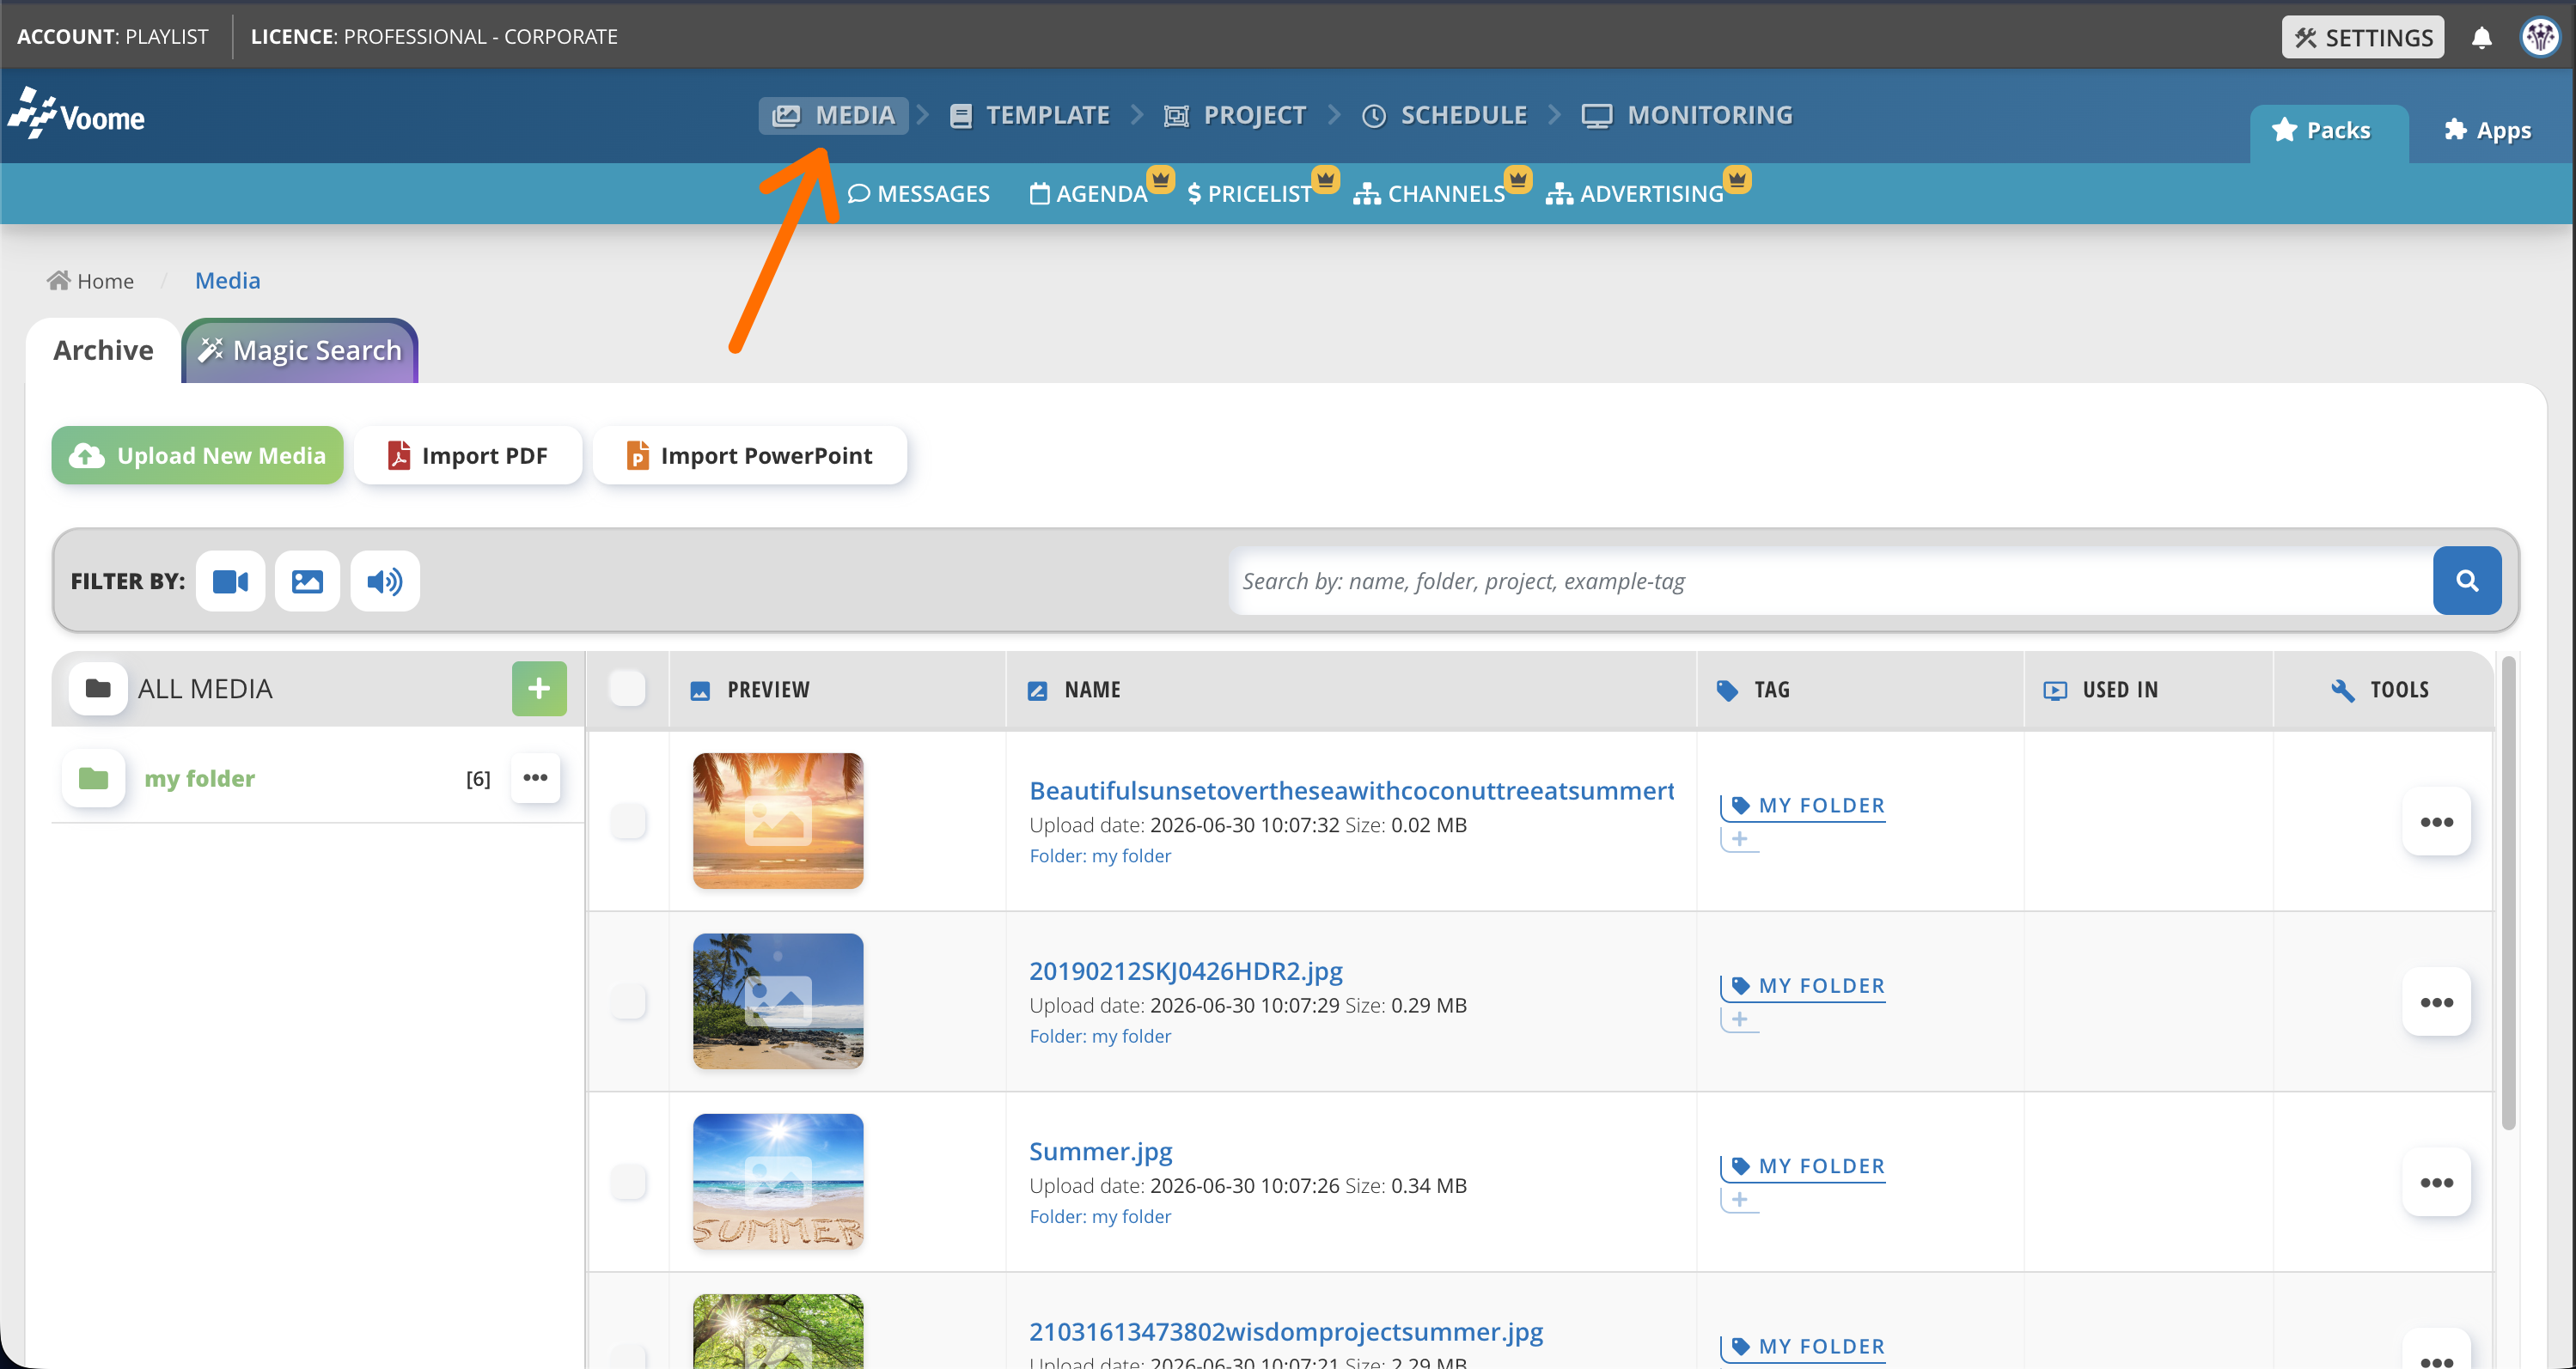Open the MESSAGES submenu item
Image resolution: width=2576 pixels, height=1369 pixels.
[918, 194]
